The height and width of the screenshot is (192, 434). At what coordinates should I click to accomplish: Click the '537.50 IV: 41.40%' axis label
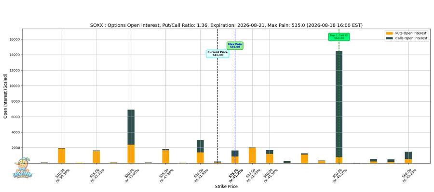click(253, 175)
